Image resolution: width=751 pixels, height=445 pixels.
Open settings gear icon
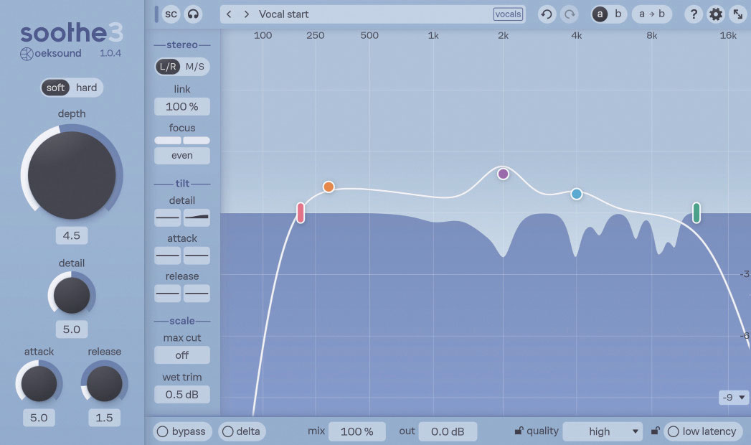point(716,14)
